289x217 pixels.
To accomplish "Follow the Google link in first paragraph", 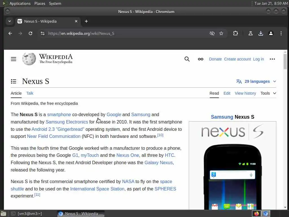I will click(x=114, y=115).
